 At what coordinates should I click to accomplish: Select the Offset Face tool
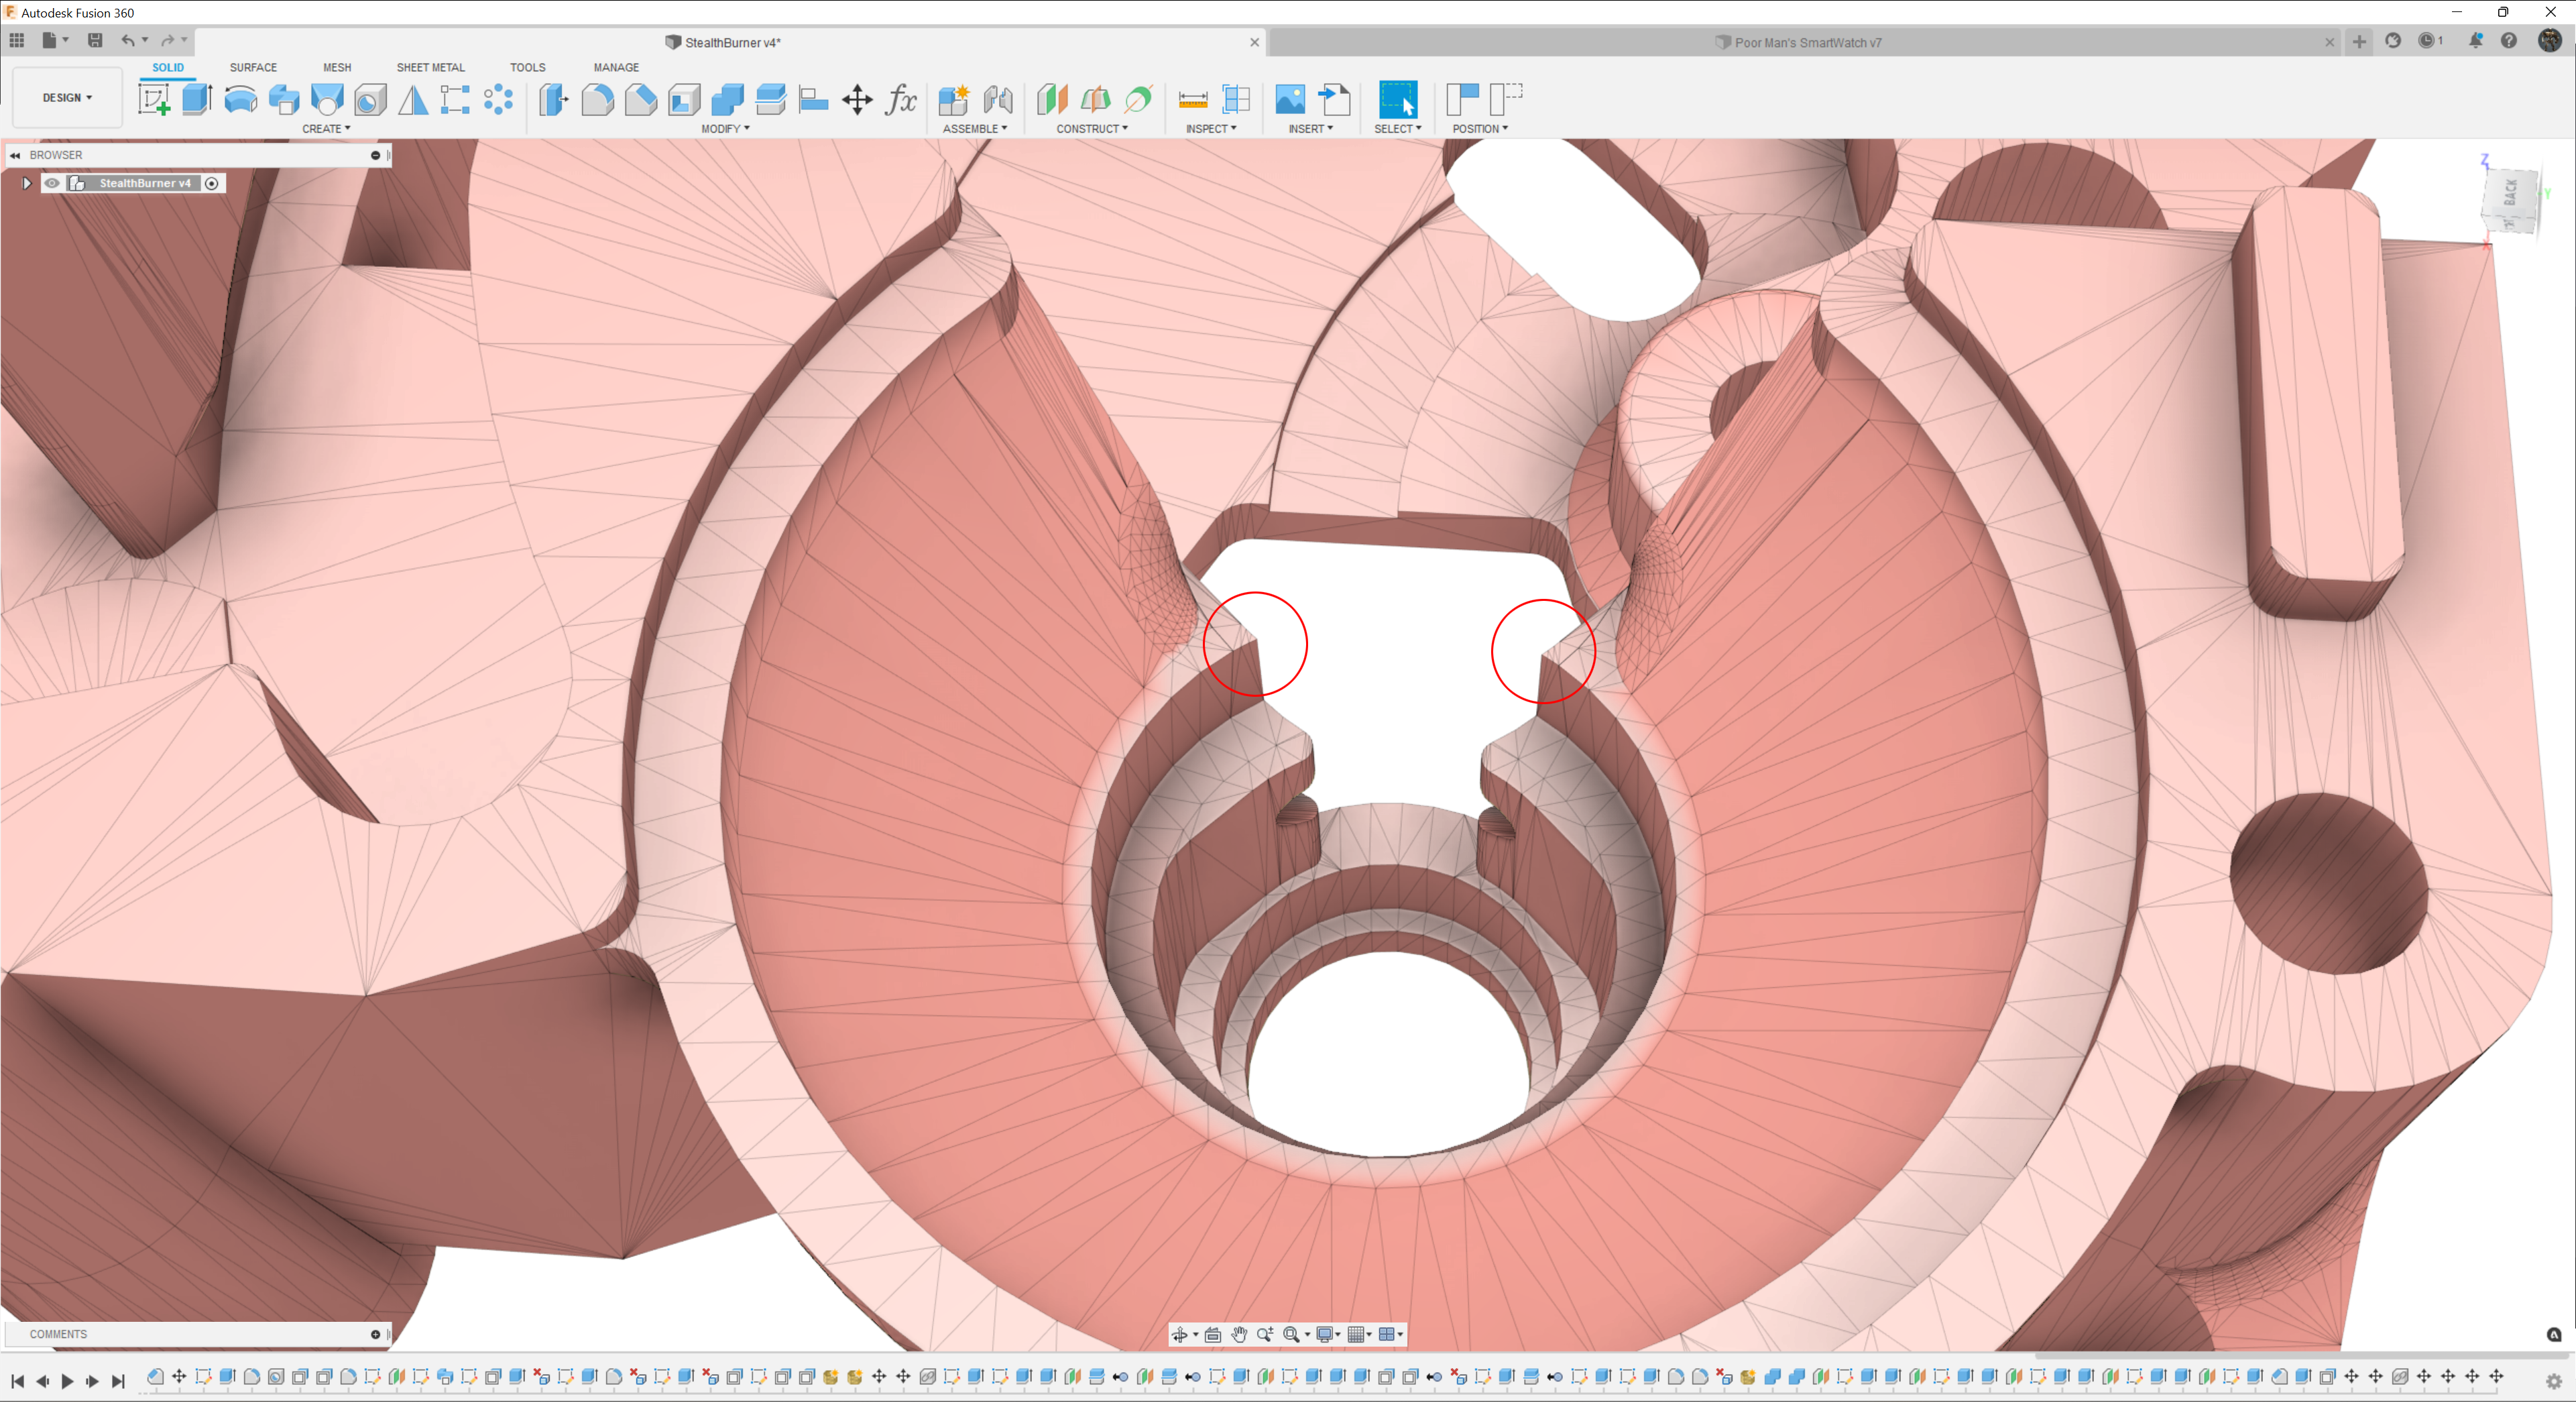(x=771, y=100)
